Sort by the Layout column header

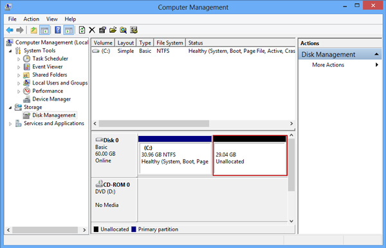pos(125,43)
